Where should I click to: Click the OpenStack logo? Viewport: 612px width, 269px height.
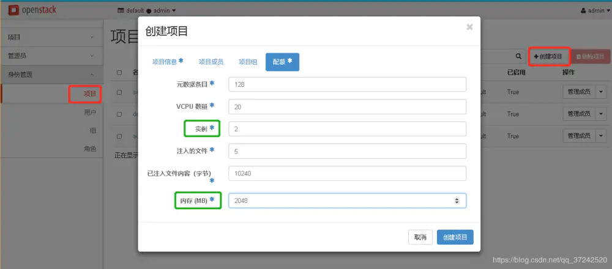point(32,10)
